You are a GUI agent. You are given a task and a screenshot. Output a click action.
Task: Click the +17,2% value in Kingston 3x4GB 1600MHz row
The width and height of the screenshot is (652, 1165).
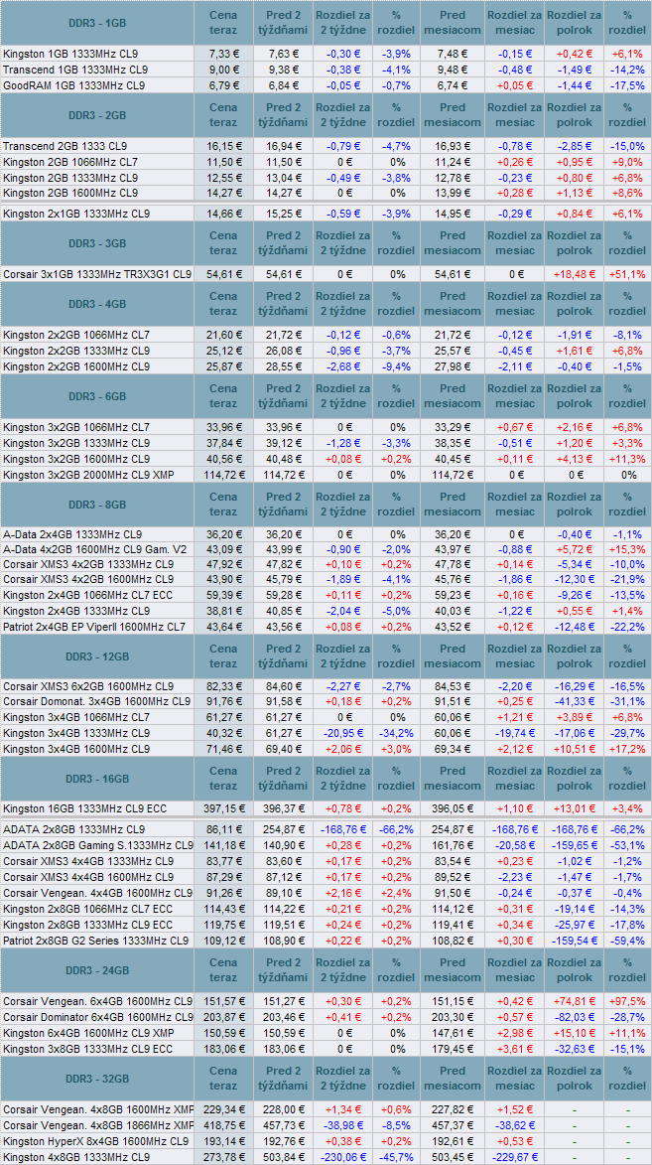click(x=628, y=748)
